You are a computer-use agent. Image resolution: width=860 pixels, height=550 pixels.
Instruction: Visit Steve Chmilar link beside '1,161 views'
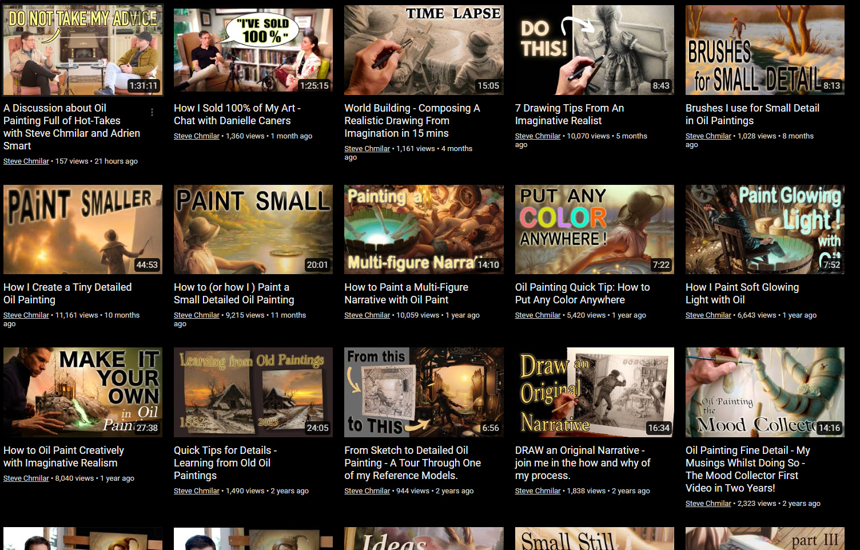click(367, 149)
